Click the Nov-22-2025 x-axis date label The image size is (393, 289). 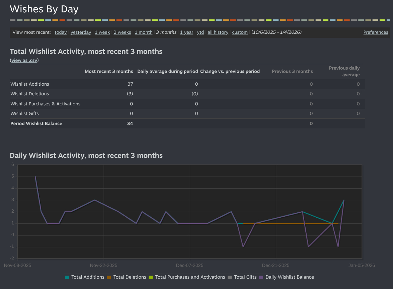(104, 266)
